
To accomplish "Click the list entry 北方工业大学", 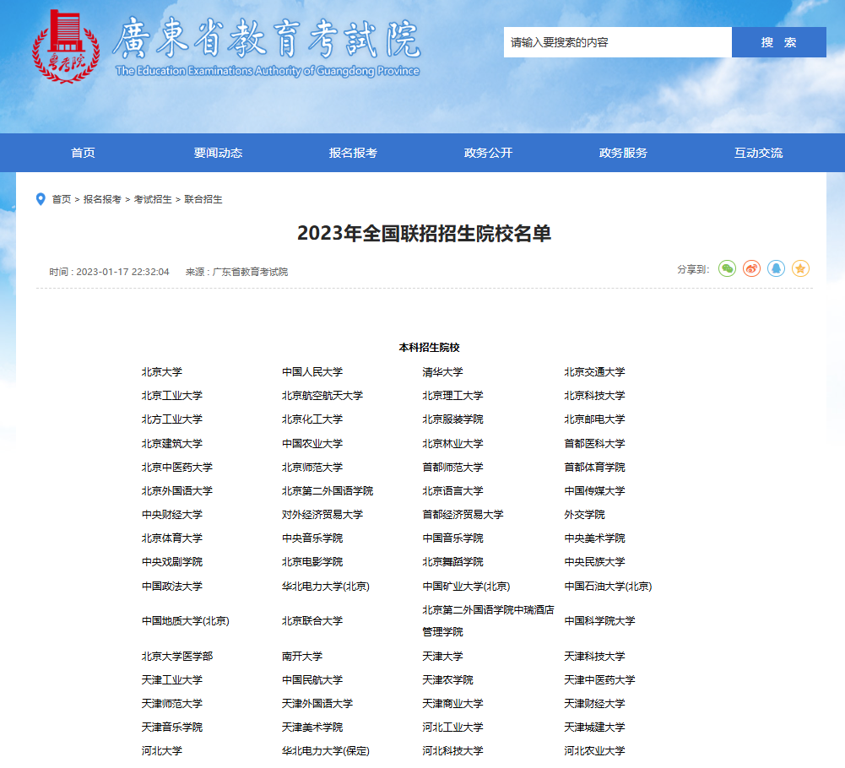I will pos(172,419).
